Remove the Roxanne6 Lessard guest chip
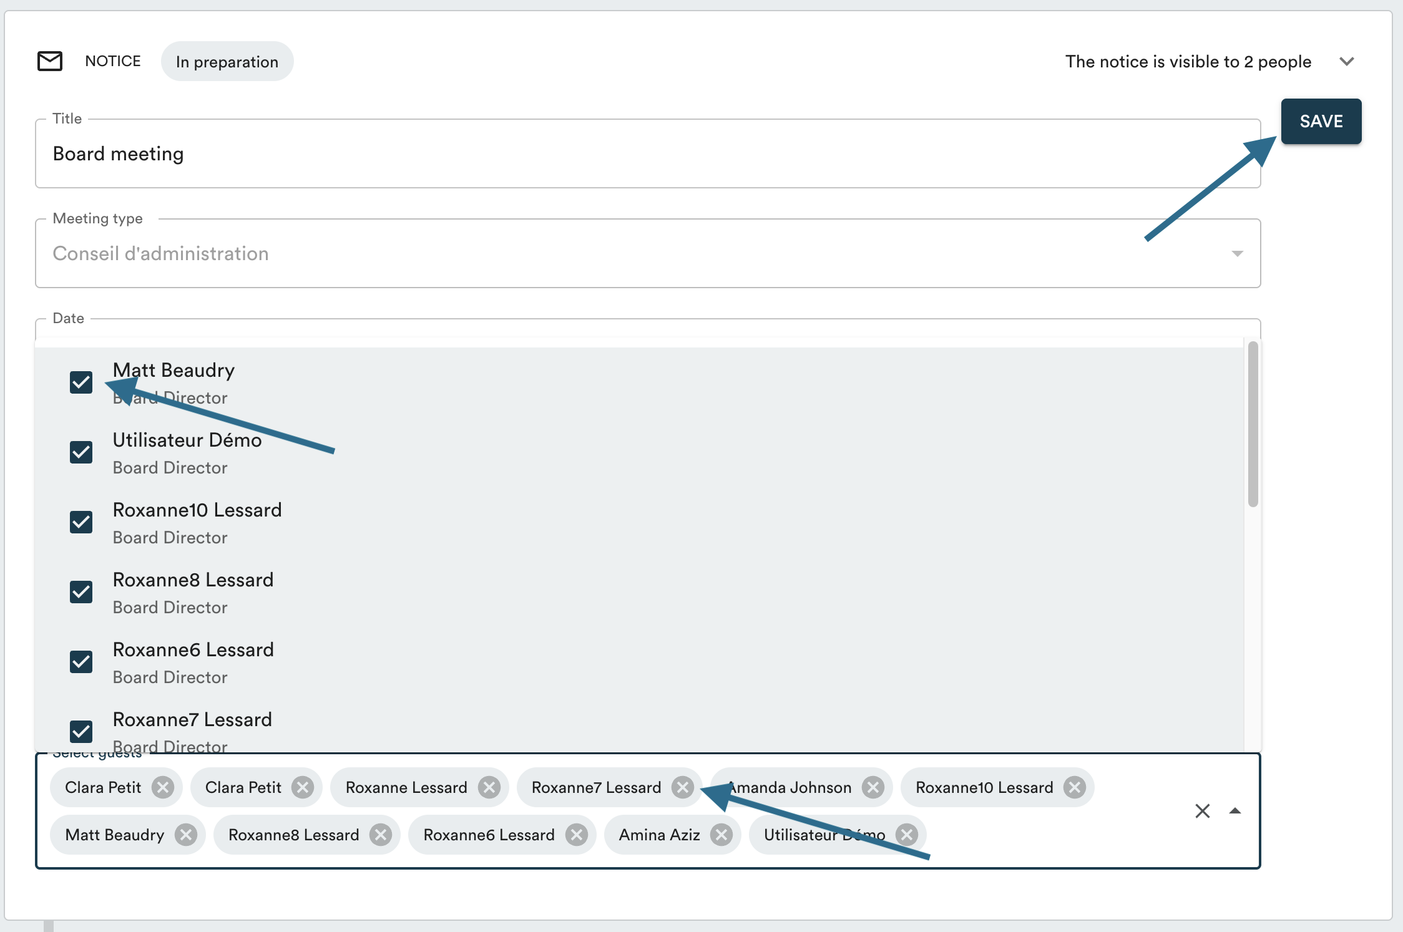 [576, 835]
